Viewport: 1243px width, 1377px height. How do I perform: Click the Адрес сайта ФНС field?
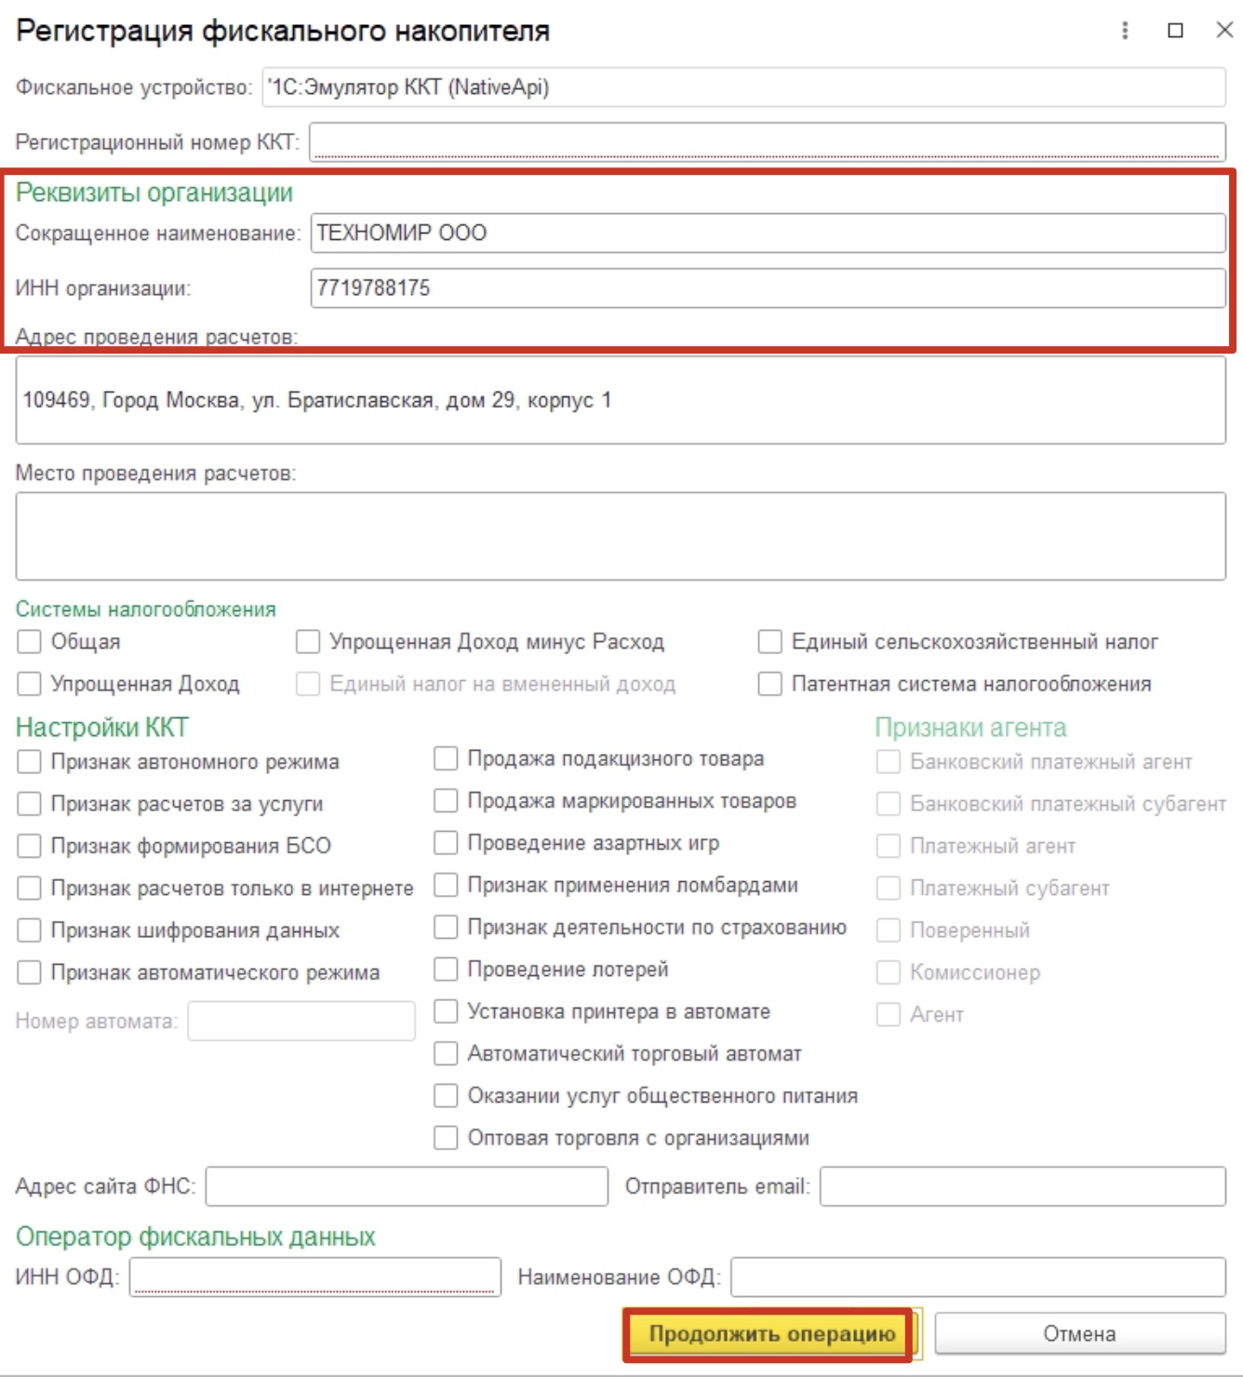(407, 1186)
